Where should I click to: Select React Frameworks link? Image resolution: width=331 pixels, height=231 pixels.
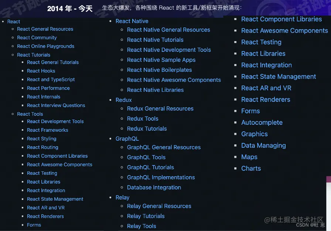(48, 130)
